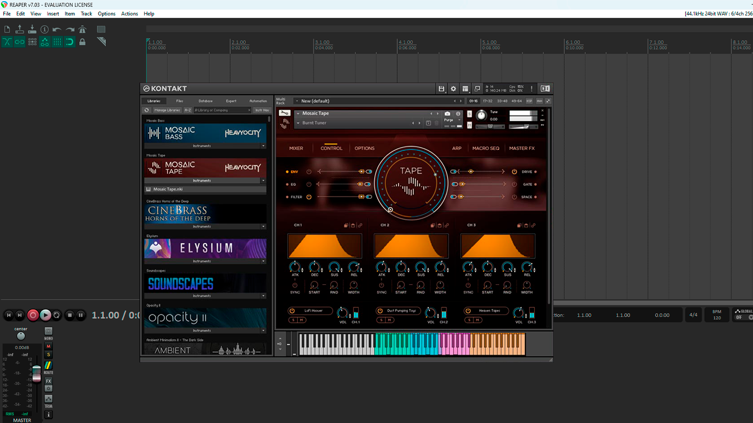This screenshot has width=753, height=423.
Task: Click the snapshot camera icon in instrument header
Action: (448, 113)
